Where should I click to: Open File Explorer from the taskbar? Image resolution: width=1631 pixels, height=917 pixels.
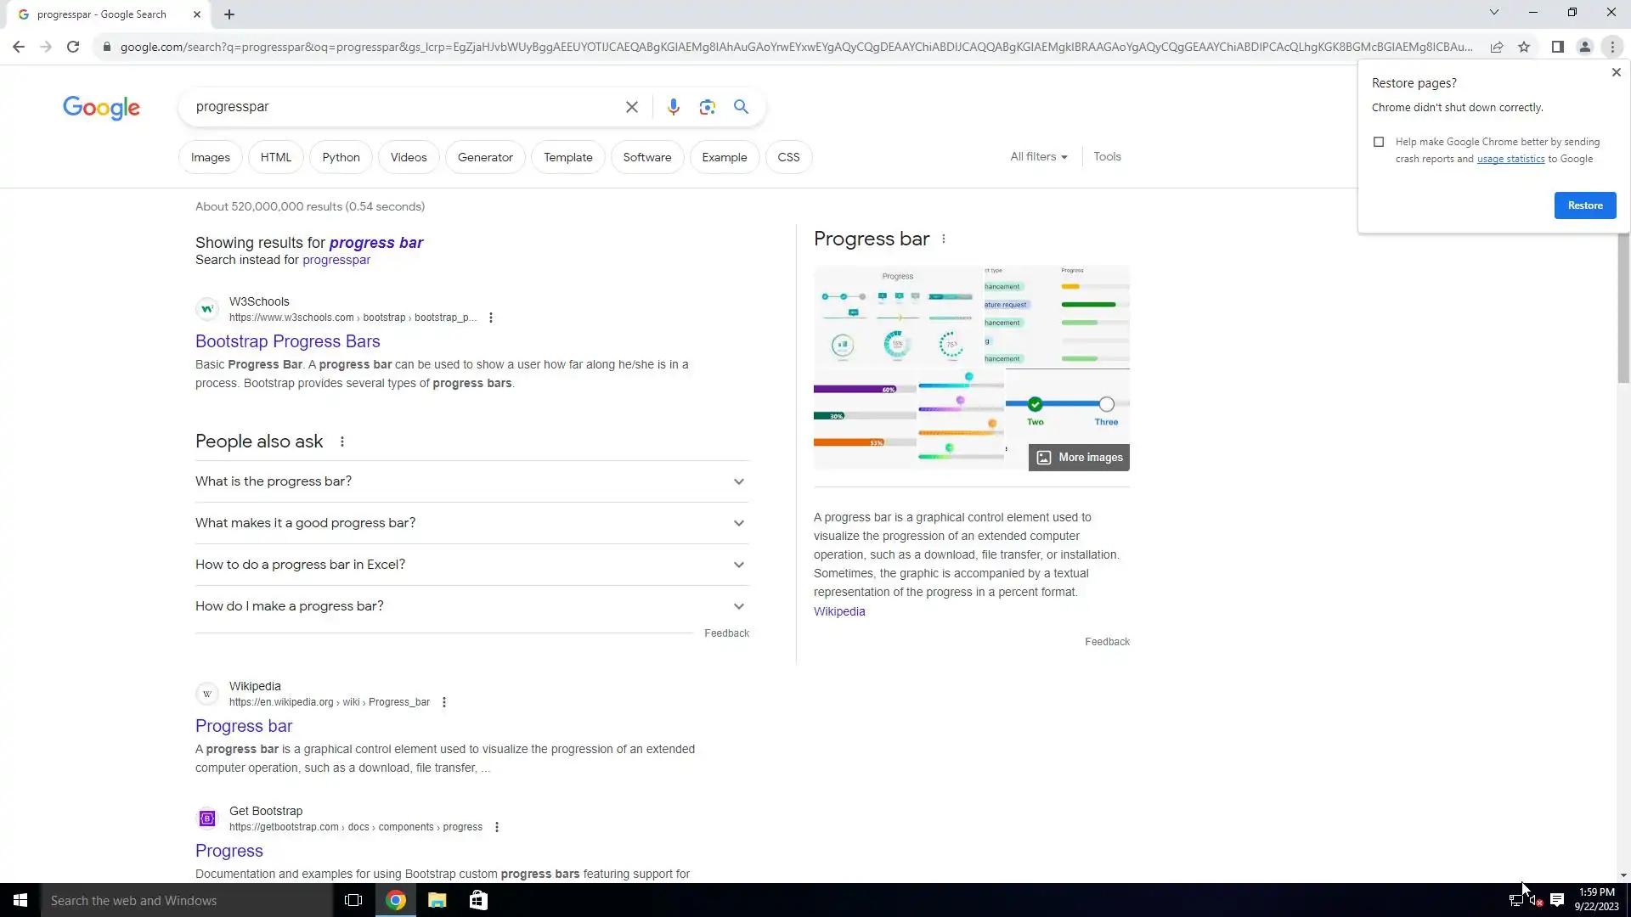(437, 900)
